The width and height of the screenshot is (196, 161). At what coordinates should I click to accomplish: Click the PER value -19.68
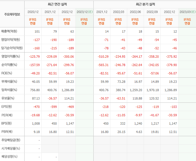tap(35, 115)
